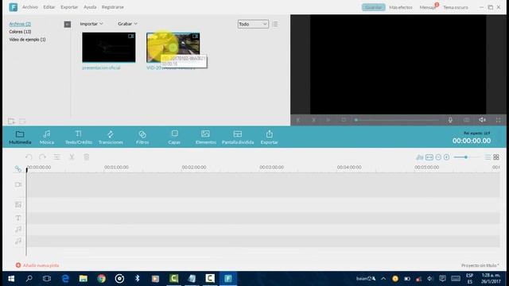Expand the Importar dropdown
Screen dimensions: 509x286
91,24
